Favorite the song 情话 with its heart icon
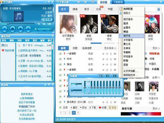The image size is (164, 123). click(x=115, y=65)
